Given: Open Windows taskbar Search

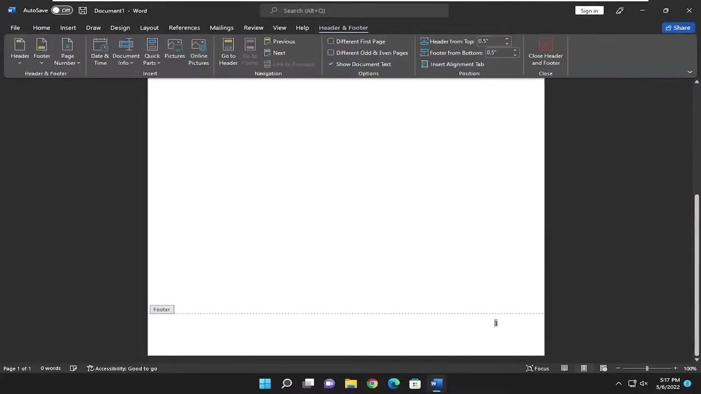Looking at the screenshot, I should 286,384.
